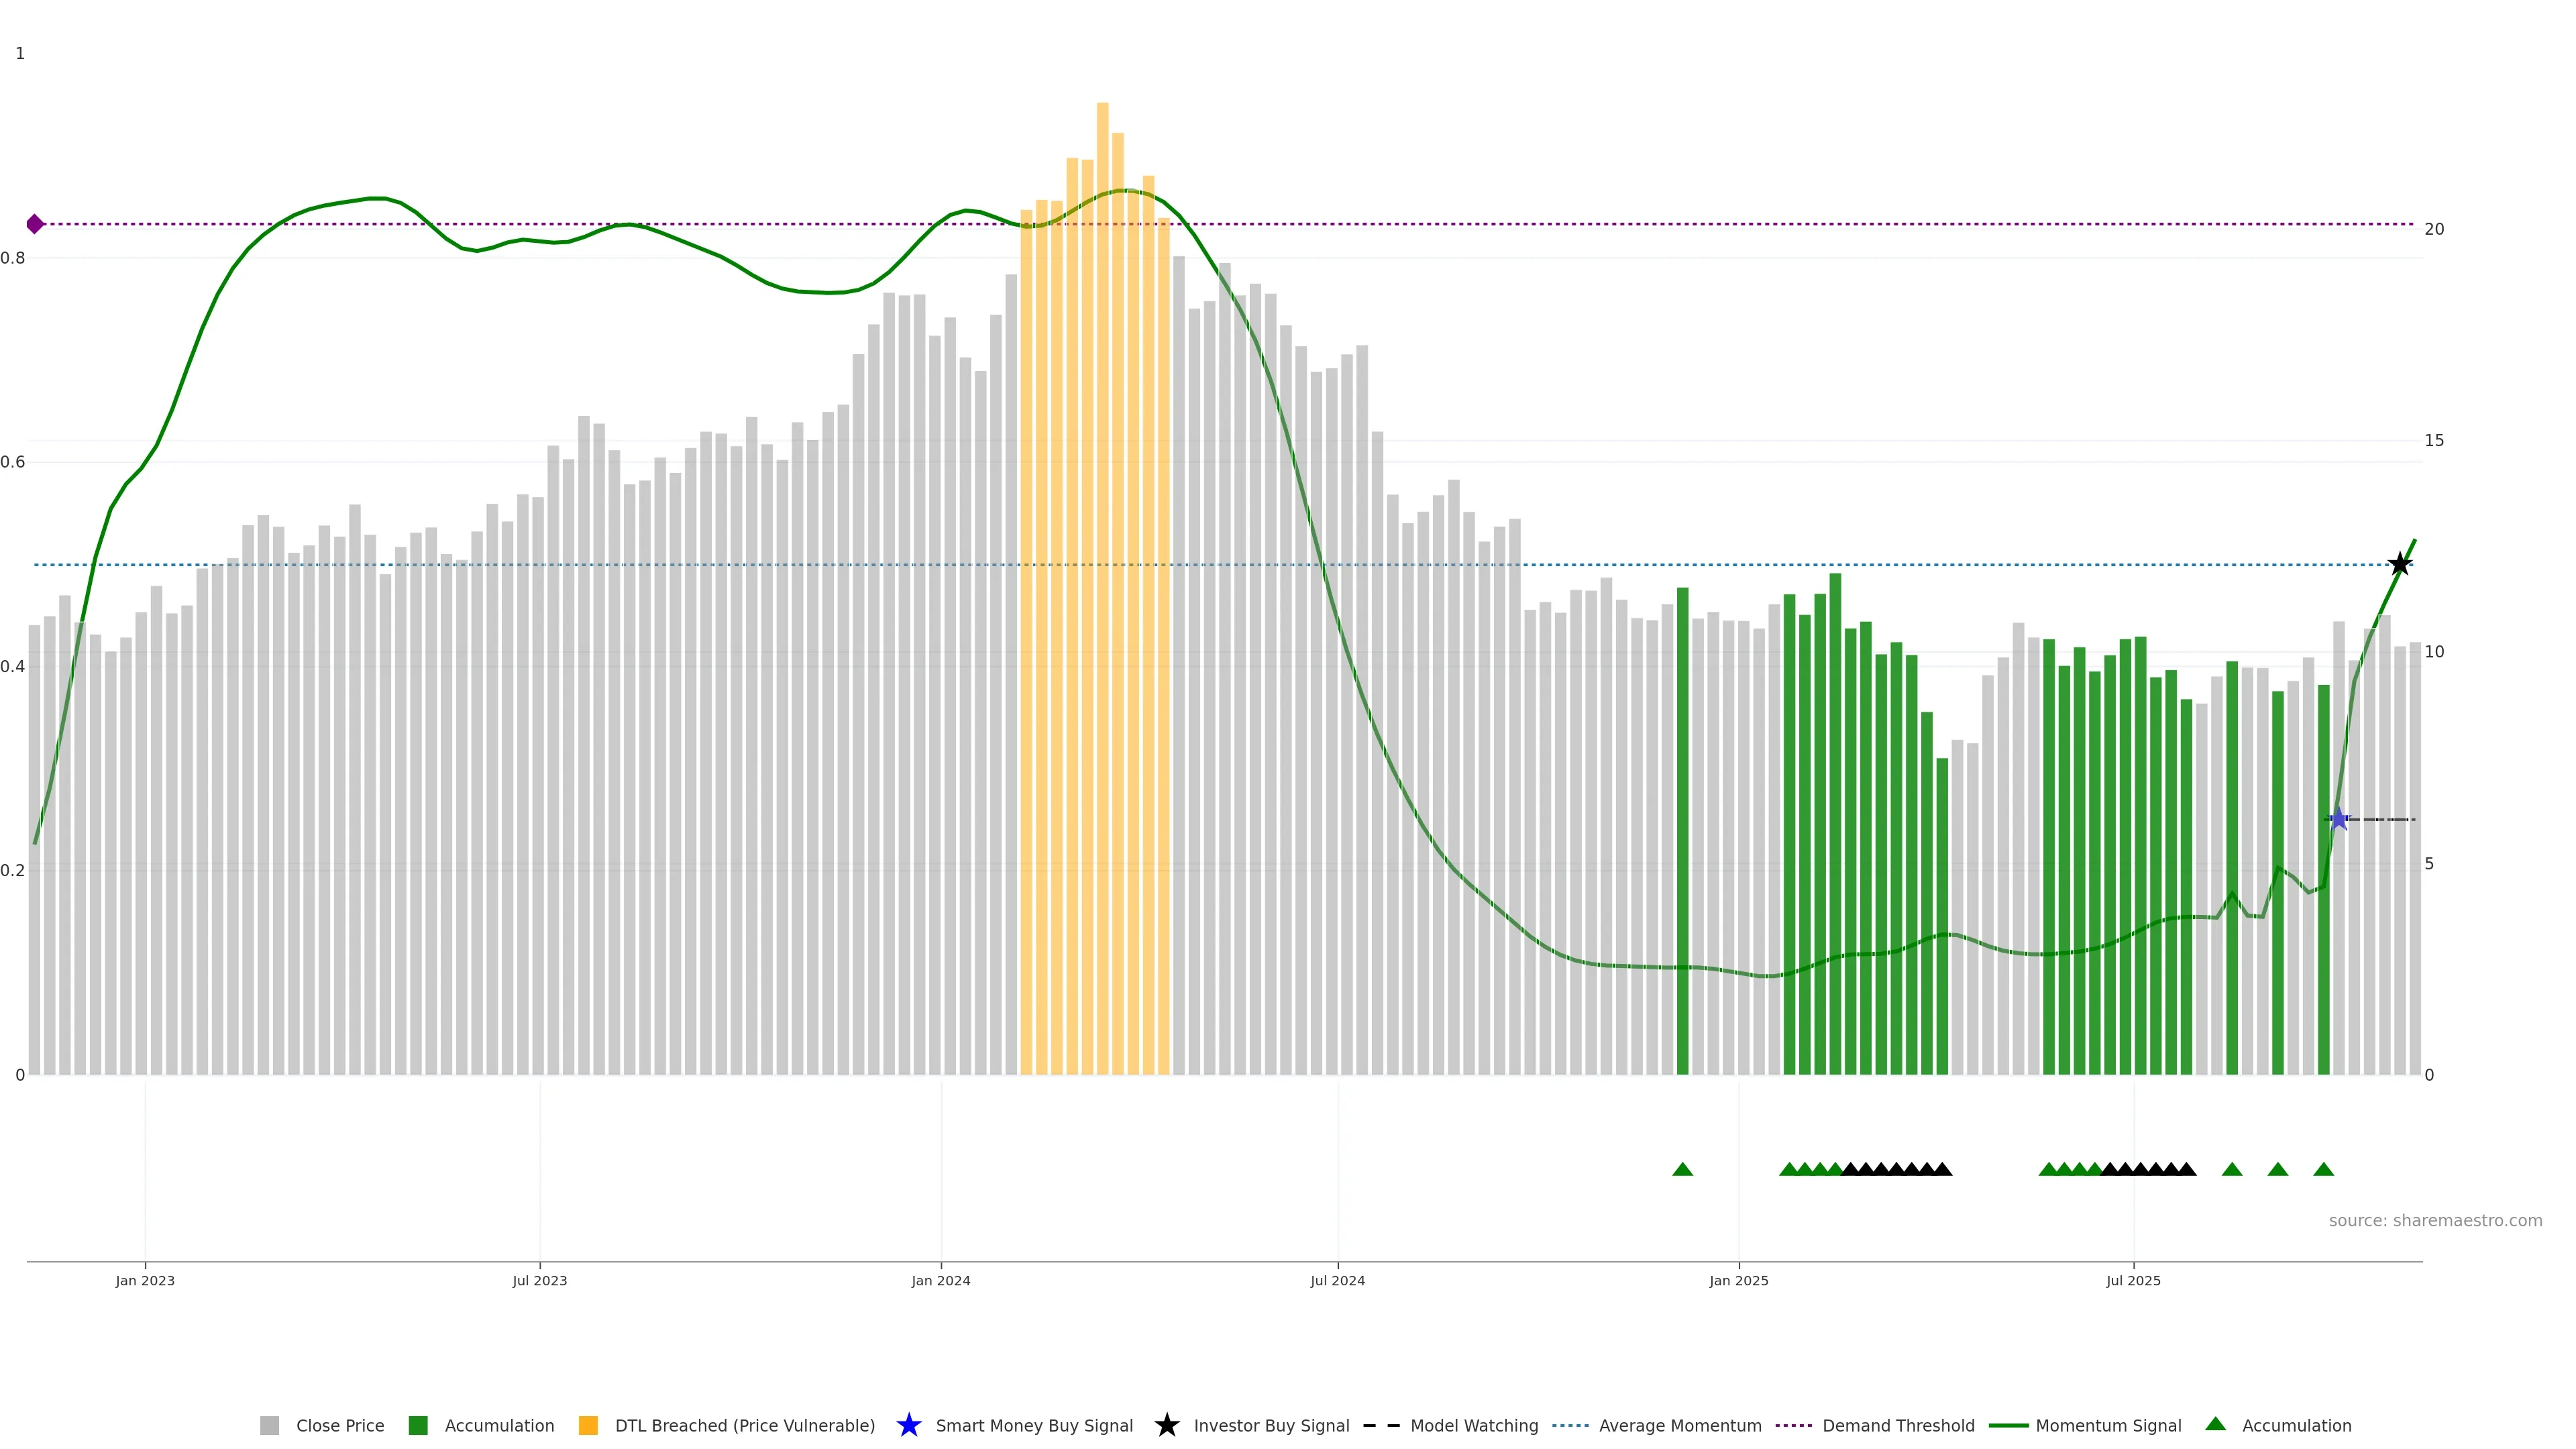Toggle the Momentum Signal legend entry
The width and height of the screenshot is (2576, 1449).
[x=2108, y=1426]
